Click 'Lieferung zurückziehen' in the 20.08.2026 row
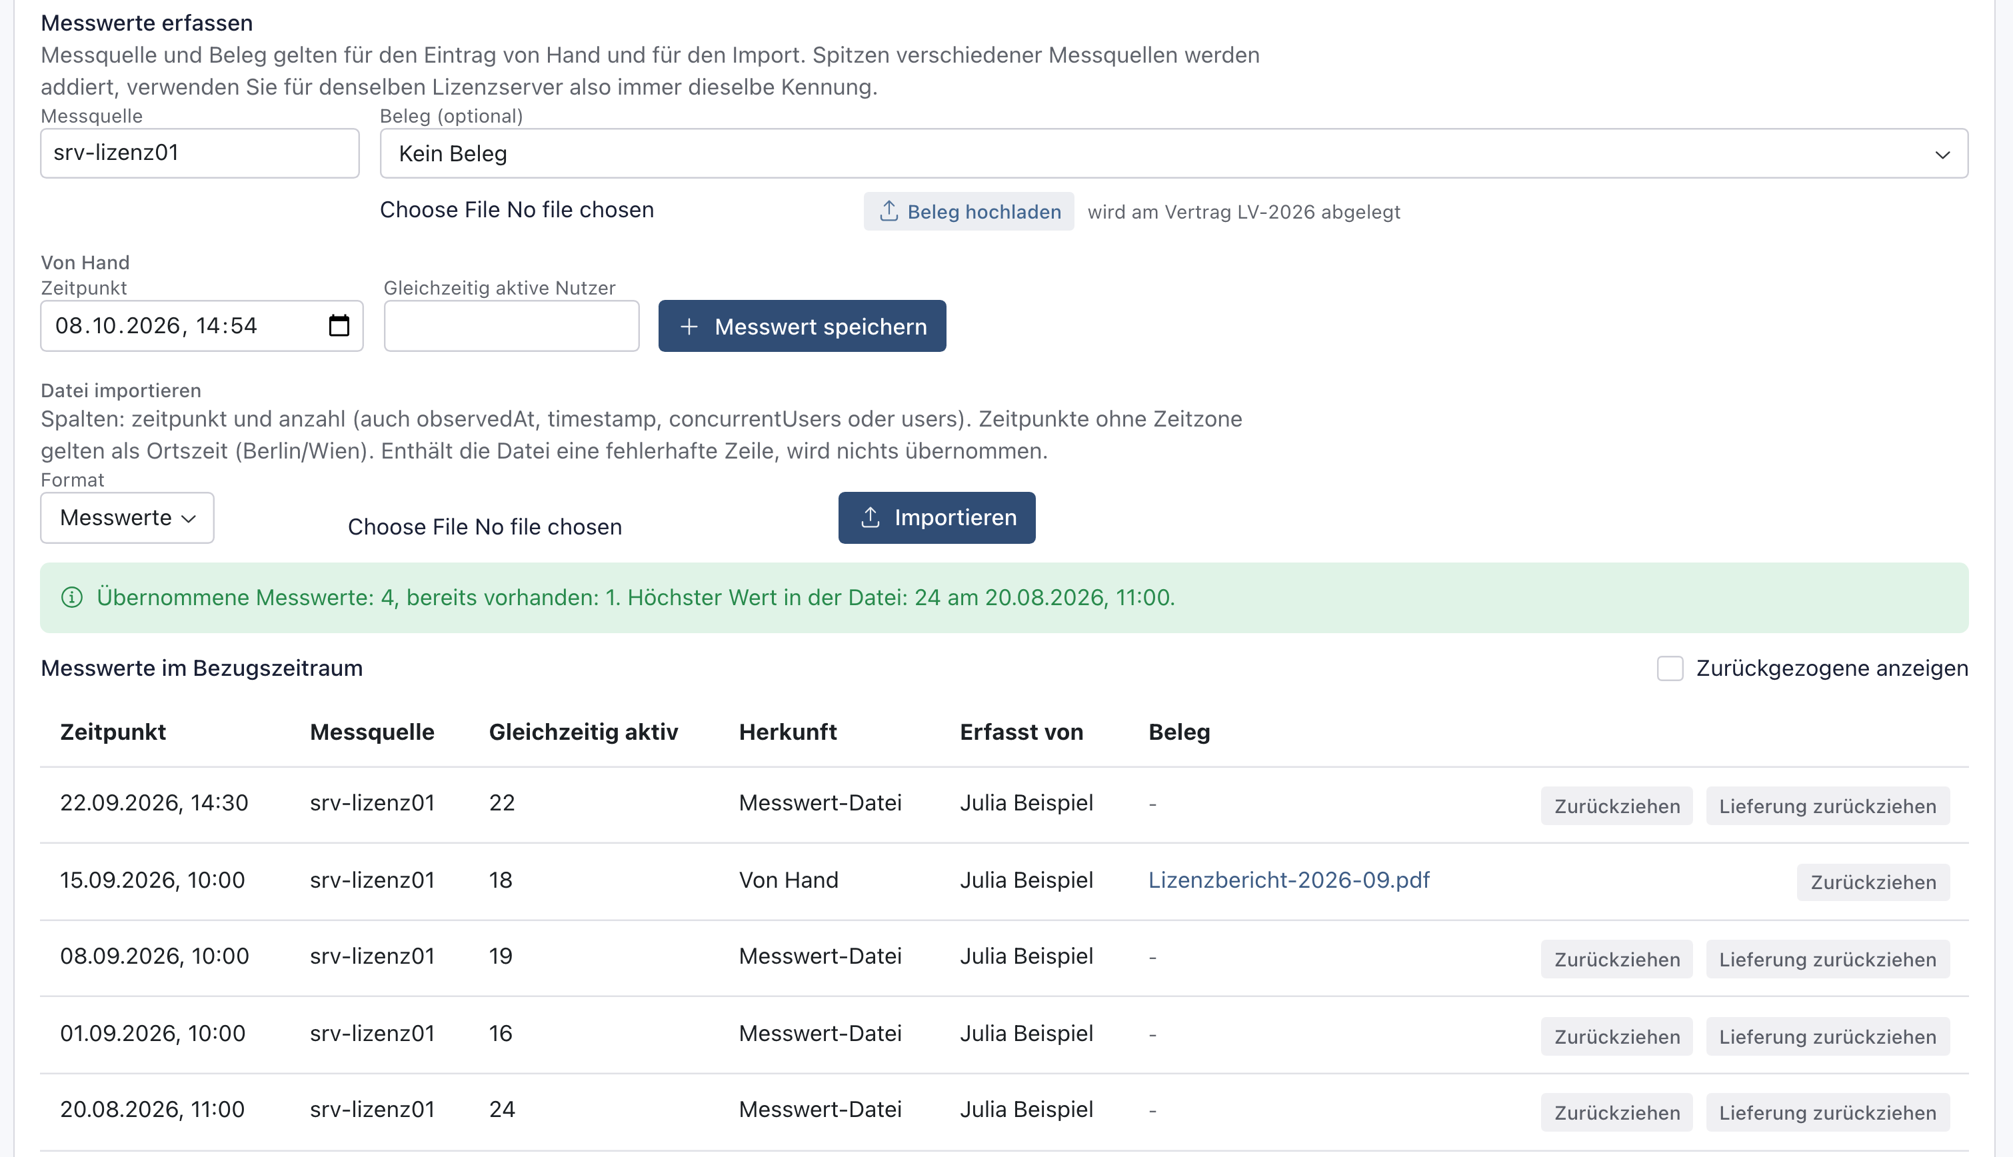 1827,1112
